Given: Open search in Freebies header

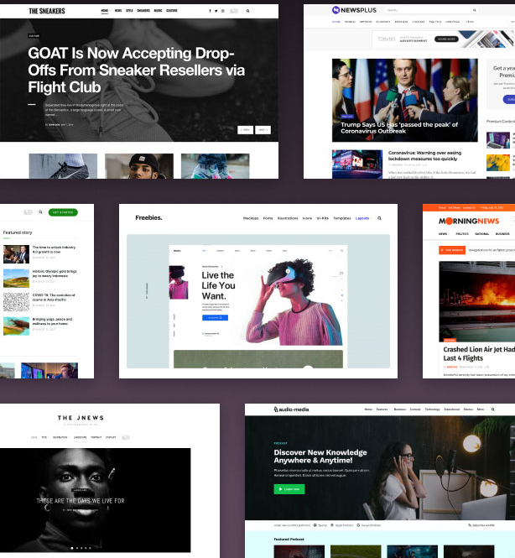Looking at the screenshot, I should click(x=379, y=218).
